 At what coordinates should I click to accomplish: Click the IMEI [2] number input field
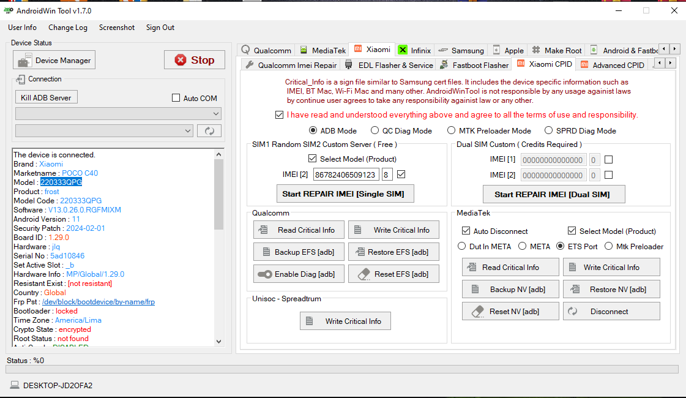point(346,175)
